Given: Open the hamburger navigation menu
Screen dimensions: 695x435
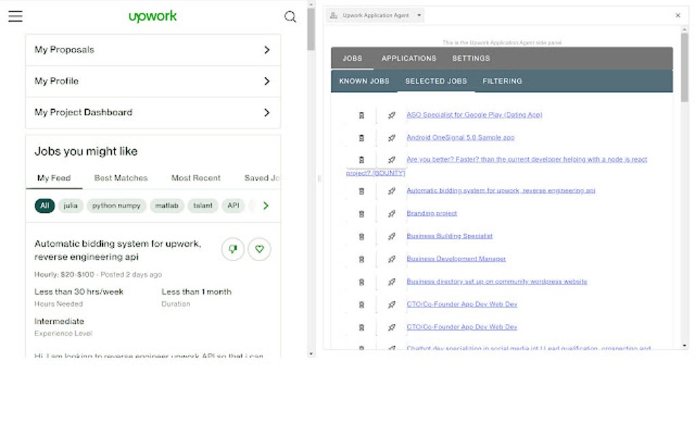Looking at the screenshot, I should pyautogui.click(x=16, y=16).
